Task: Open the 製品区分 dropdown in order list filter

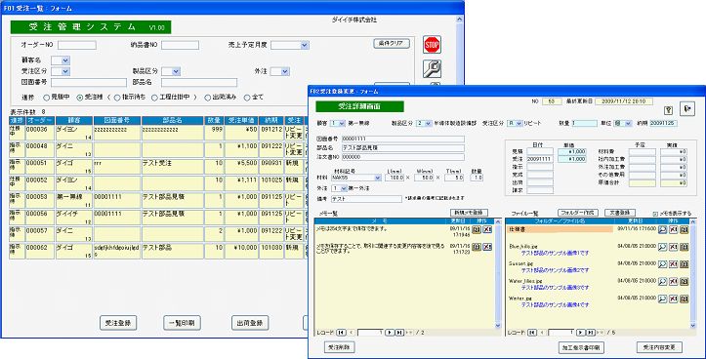Action: tap(176, 71)
